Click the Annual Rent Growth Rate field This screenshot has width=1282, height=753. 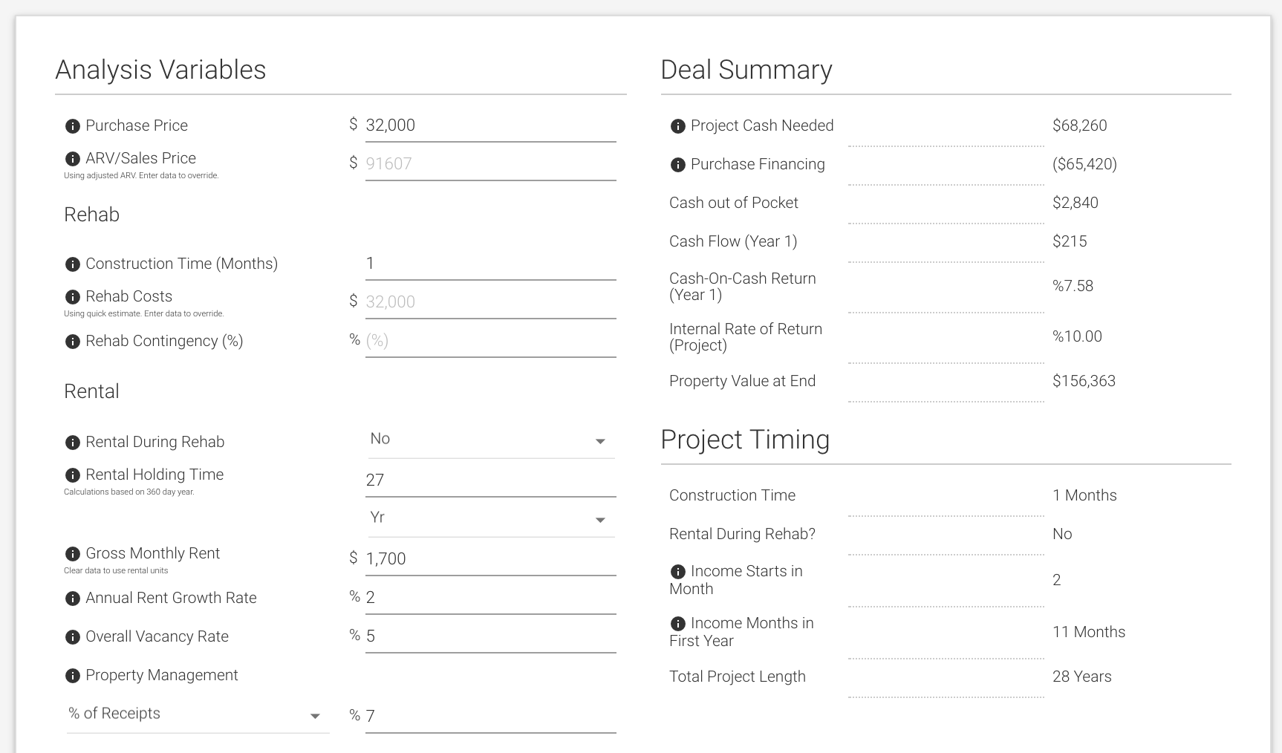(x=490, y=598)
